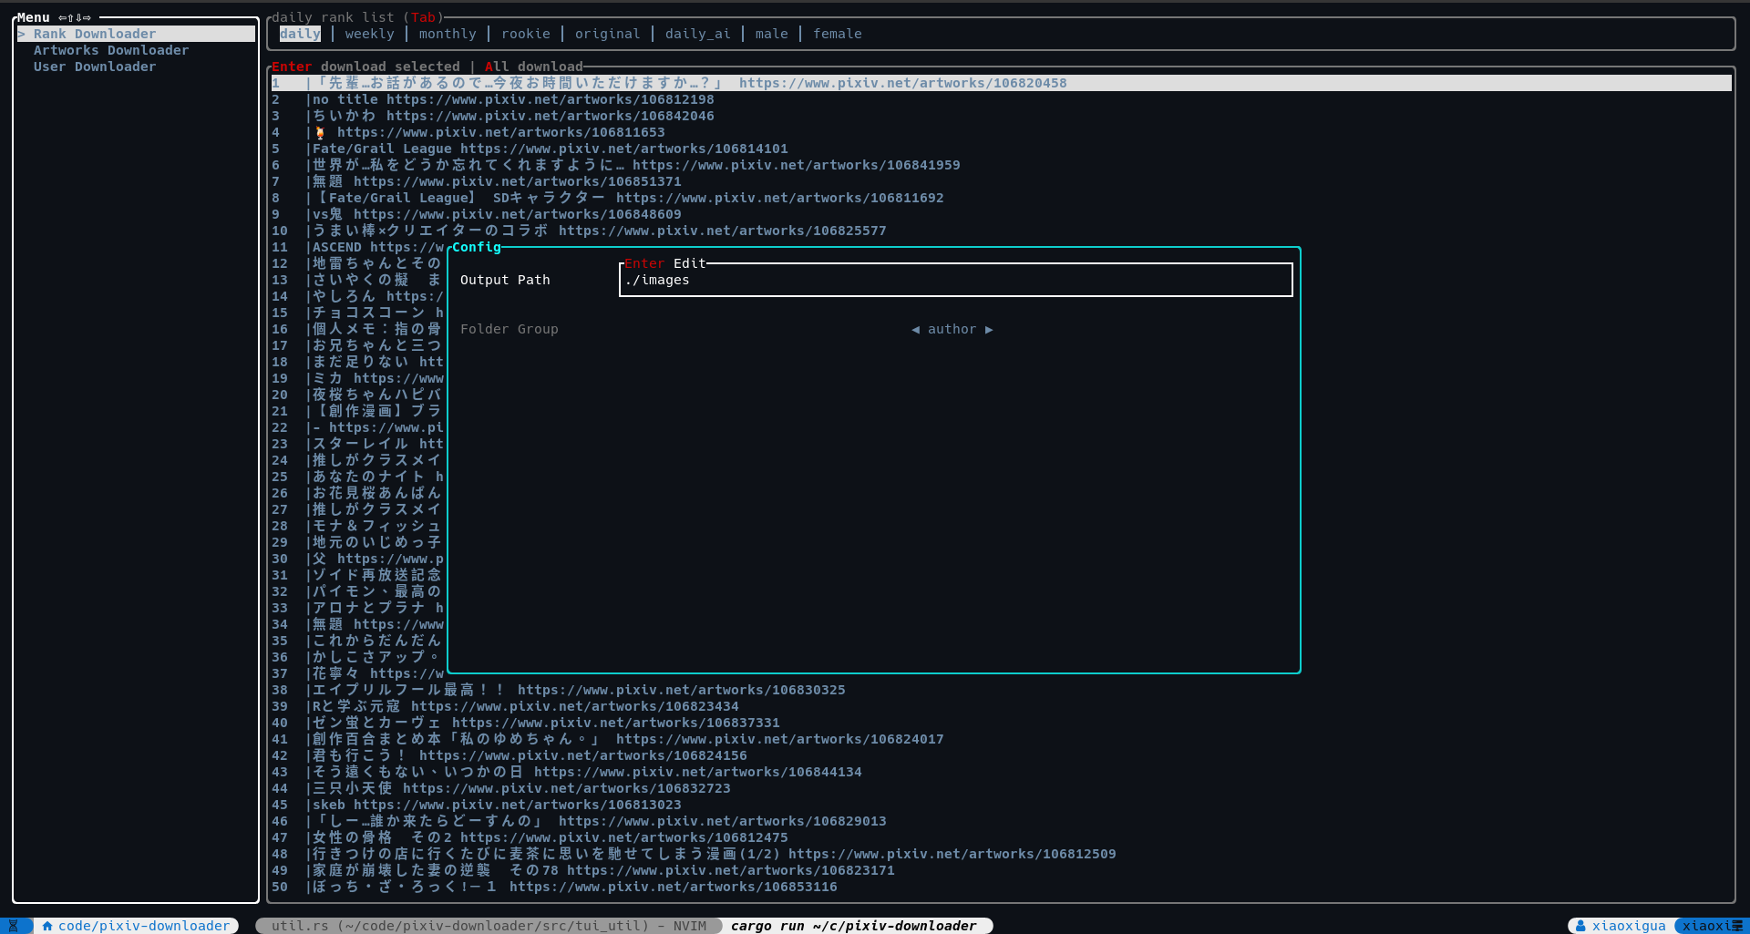Screen dimensions: 1750x934
Task: Open link artworks/106812509 in row 48
Action: 952,854
